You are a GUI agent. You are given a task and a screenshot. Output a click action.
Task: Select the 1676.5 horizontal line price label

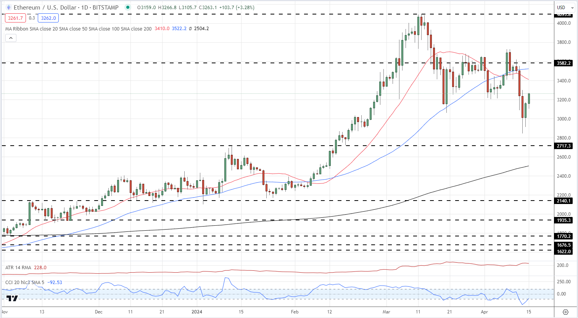[x=564, y=245]
